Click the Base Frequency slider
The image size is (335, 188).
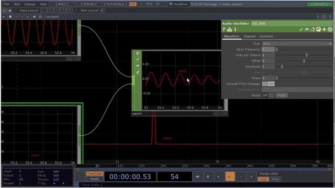tap(304, 49)
